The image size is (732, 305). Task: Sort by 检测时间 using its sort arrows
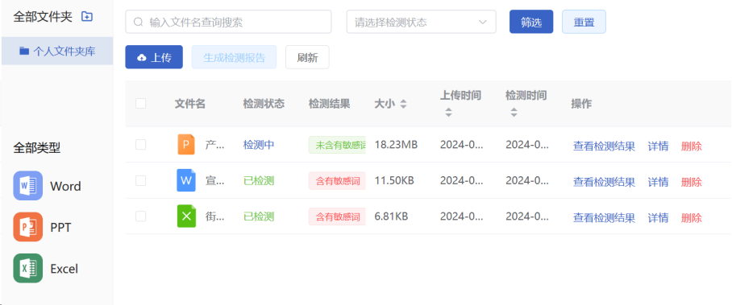click(x=514, y=113)
